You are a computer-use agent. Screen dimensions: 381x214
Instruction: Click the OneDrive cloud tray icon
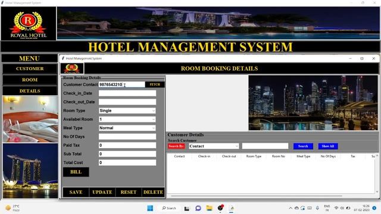(296, 208)
